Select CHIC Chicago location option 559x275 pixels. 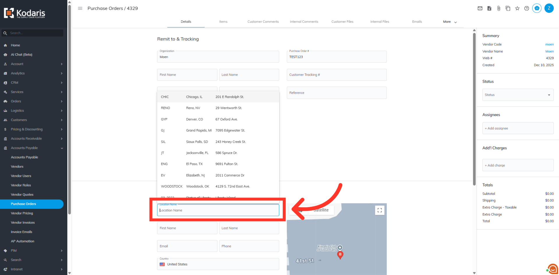pyautogui.click(x=218, y=97)
